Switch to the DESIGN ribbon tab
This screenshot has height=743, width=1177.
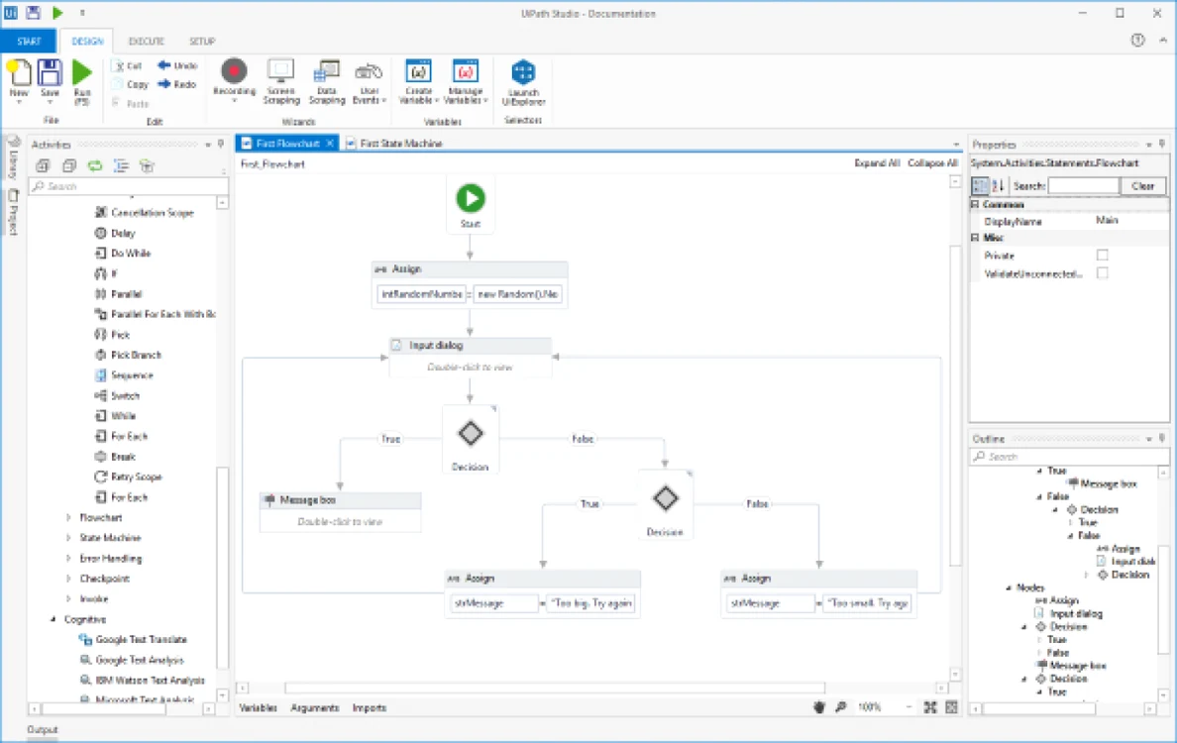87,41
